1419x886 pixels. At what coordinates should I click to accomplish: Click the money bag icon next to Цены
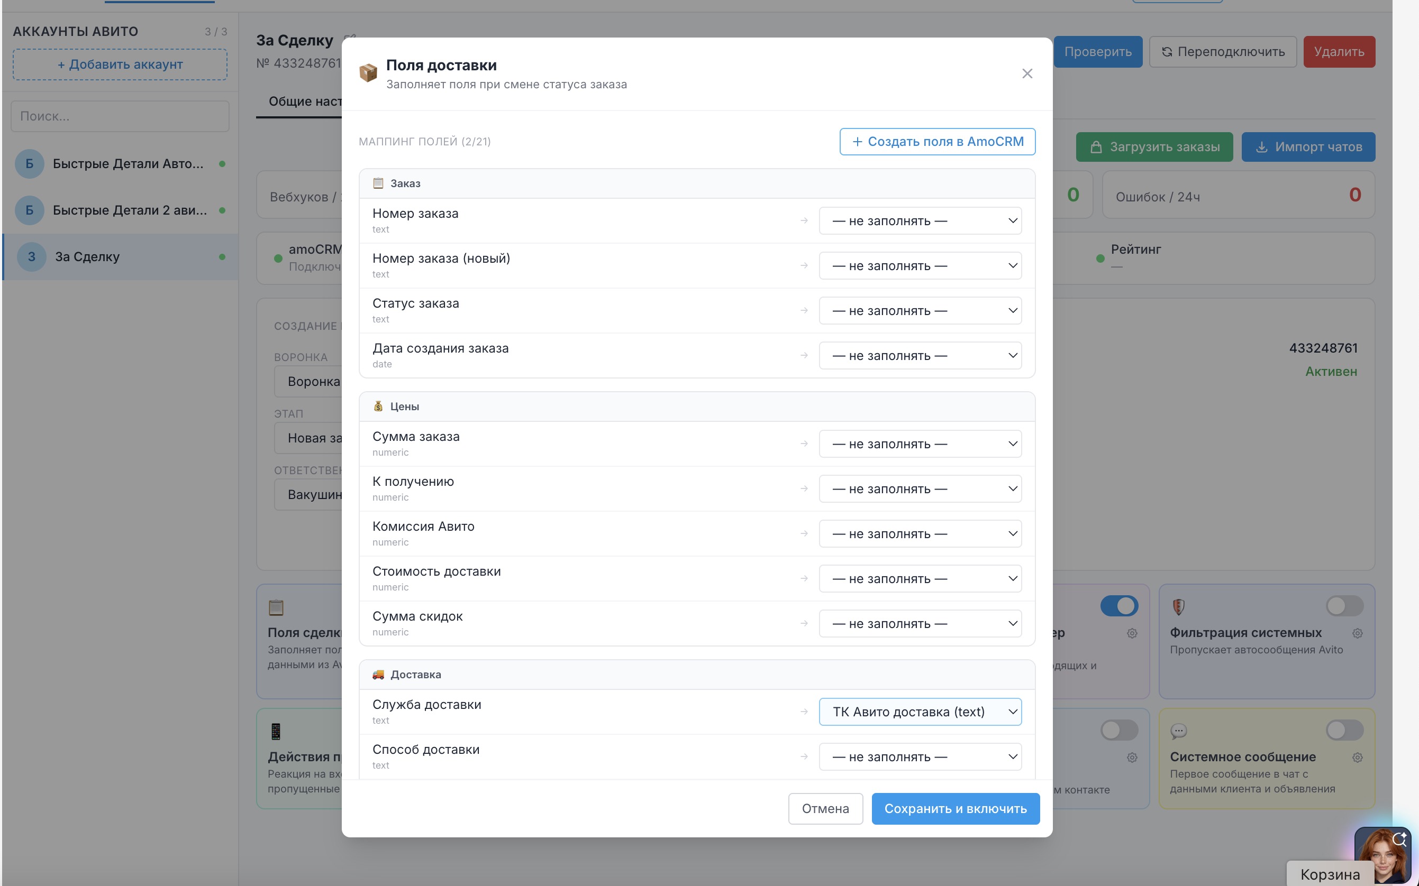click(378, 406)
